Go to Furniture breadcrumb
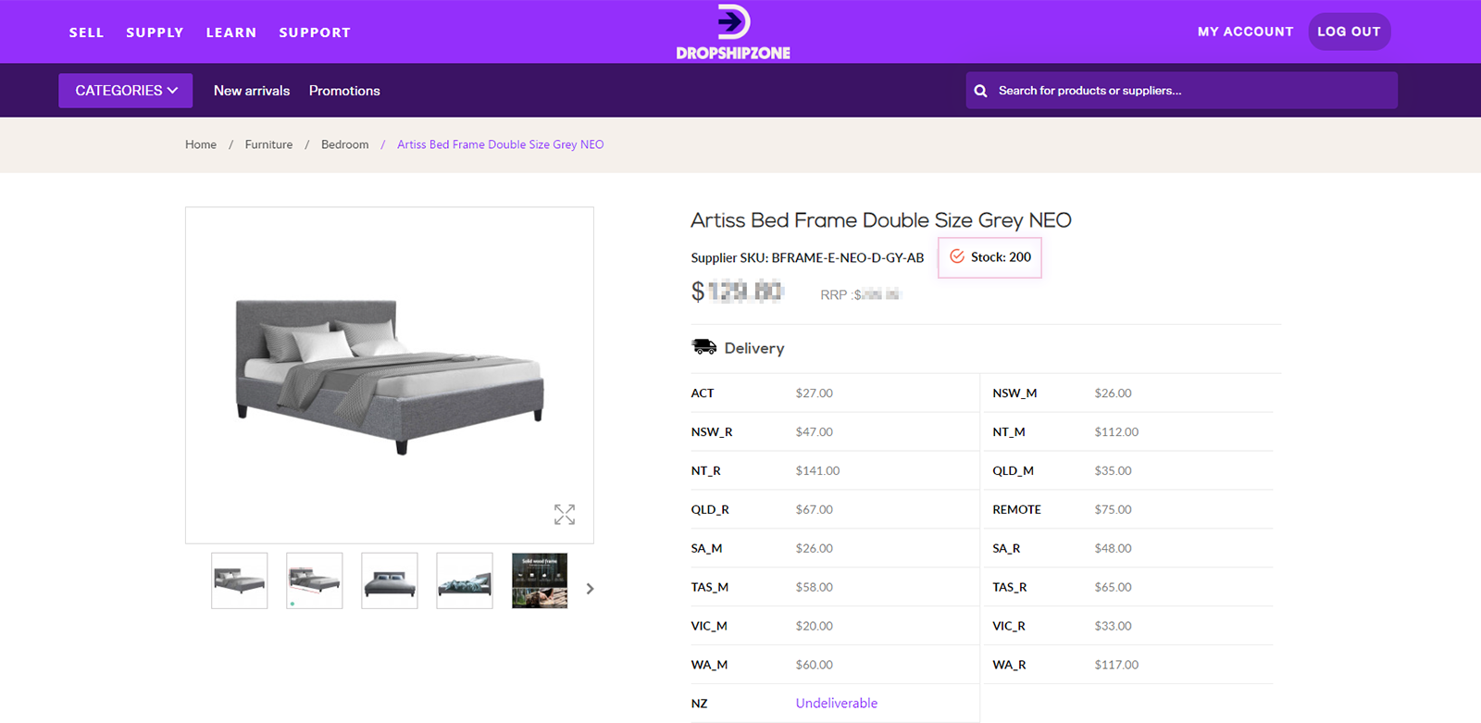Screen dimensions: 1481x723 [x=268, y=144]
